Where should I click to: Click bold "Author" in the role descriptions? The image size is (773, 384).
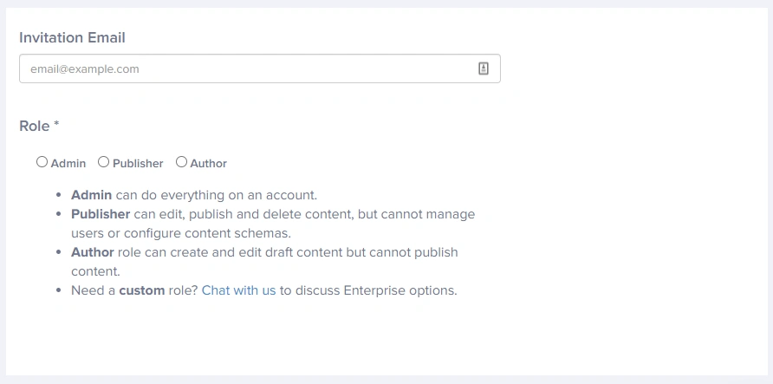tap(93, 252)
